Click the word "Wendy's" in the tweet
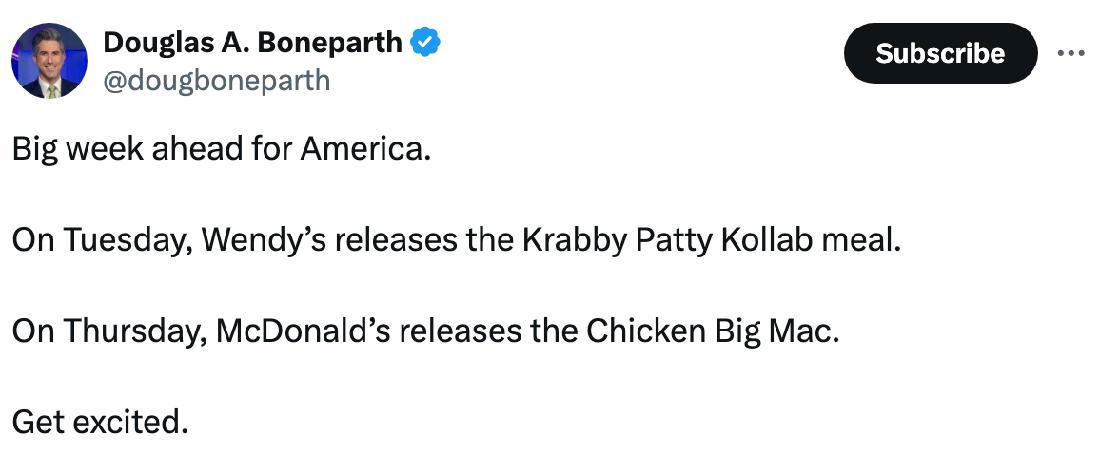Viewport: 1100px width, 454px height. point(266,241)
